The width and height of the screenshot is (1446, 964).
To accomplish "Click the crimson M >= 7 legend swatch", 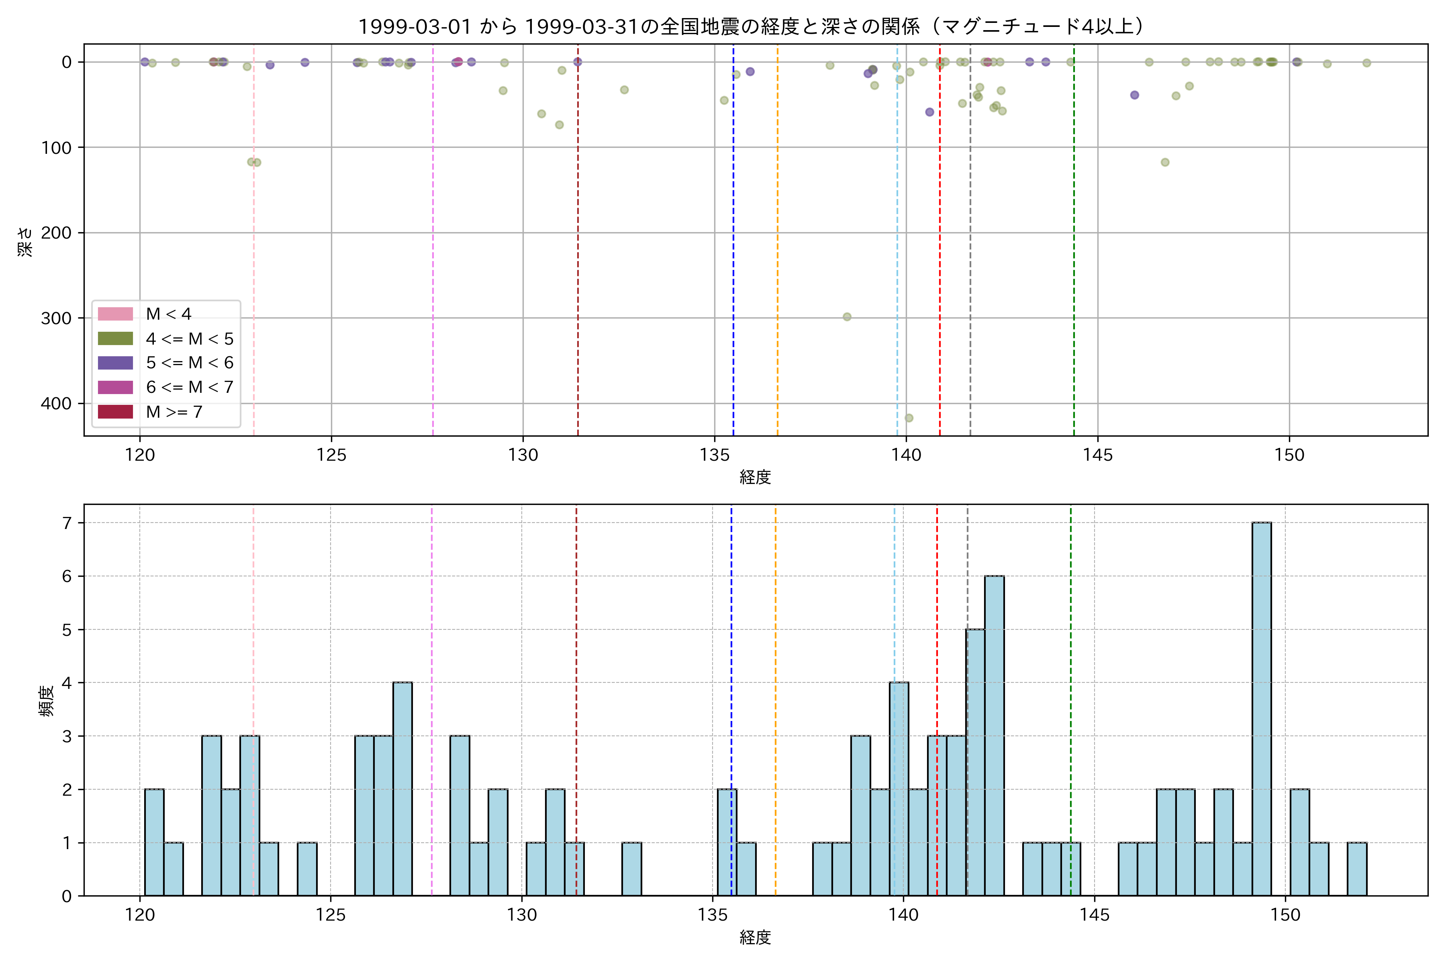I will point(115,412).
